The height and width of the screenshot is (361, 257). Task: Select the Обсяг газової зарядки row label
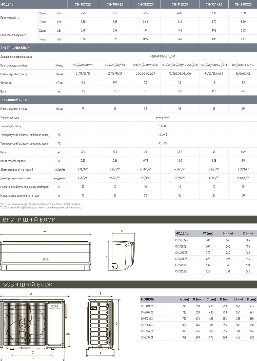pyautogui.click(x=13, y=161)
